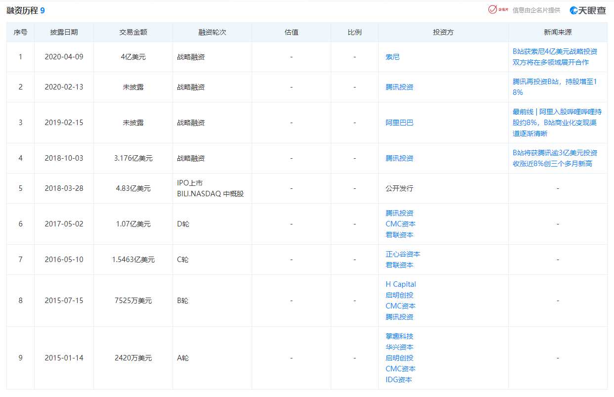Open news link B站将获腾讯逾3亿美元投资
614x397 pixels.
555,158
